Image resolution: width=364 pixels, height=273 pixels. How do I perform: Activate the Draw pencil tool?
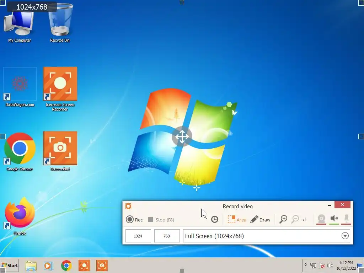pyautogui.click(x=260, y=219)
